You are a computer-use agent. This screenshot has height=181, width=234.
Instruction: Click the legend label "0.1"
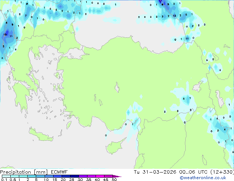(4, 180)
